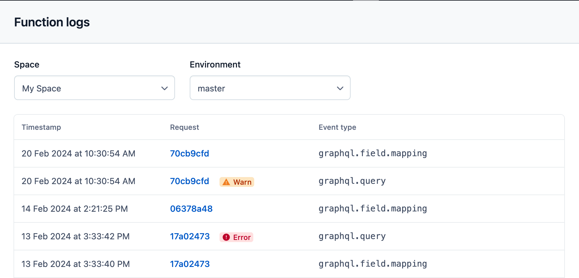
Task: Click the Event type column header
Action: (x=337, y=127)
